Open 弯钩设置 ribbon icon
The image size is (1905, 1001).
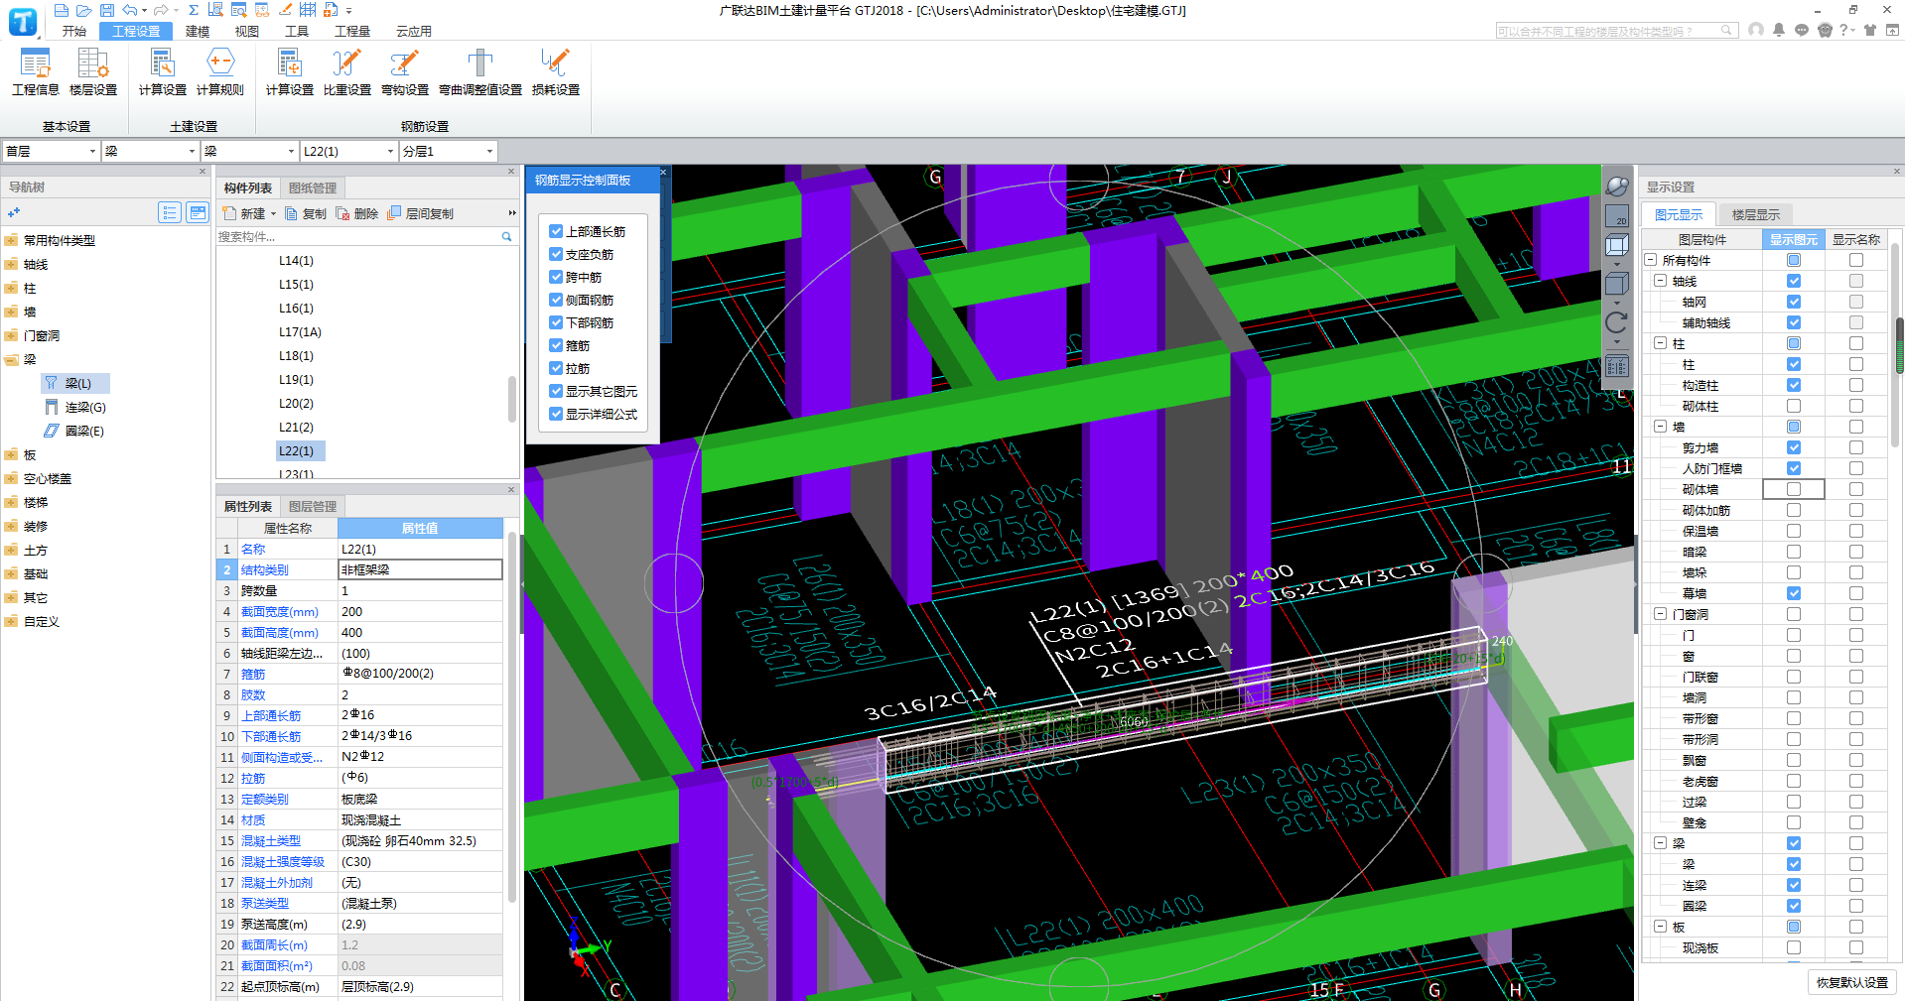click(405, 71)
